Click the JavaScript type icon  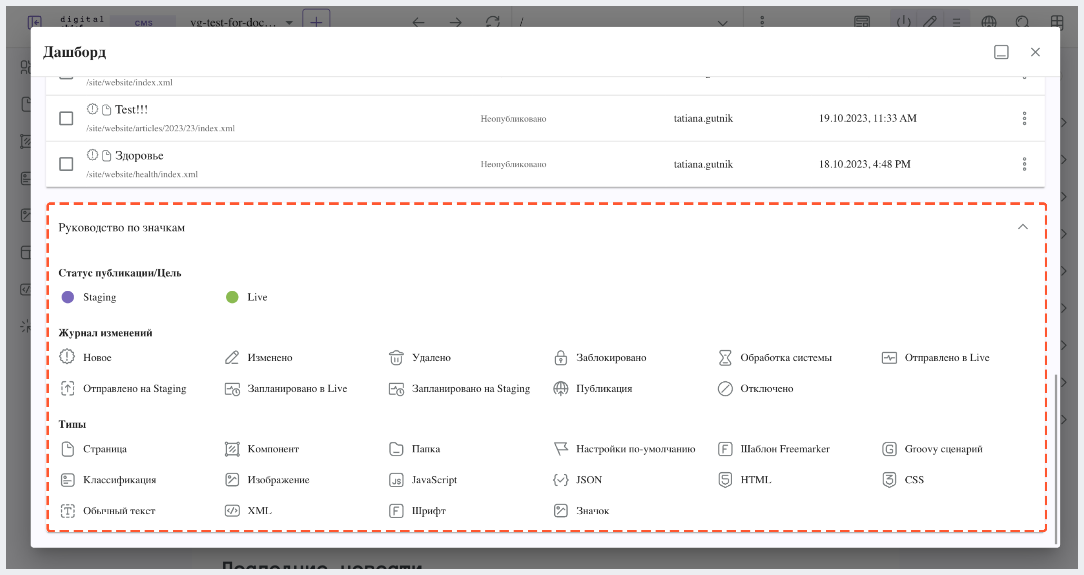(396, 479)
